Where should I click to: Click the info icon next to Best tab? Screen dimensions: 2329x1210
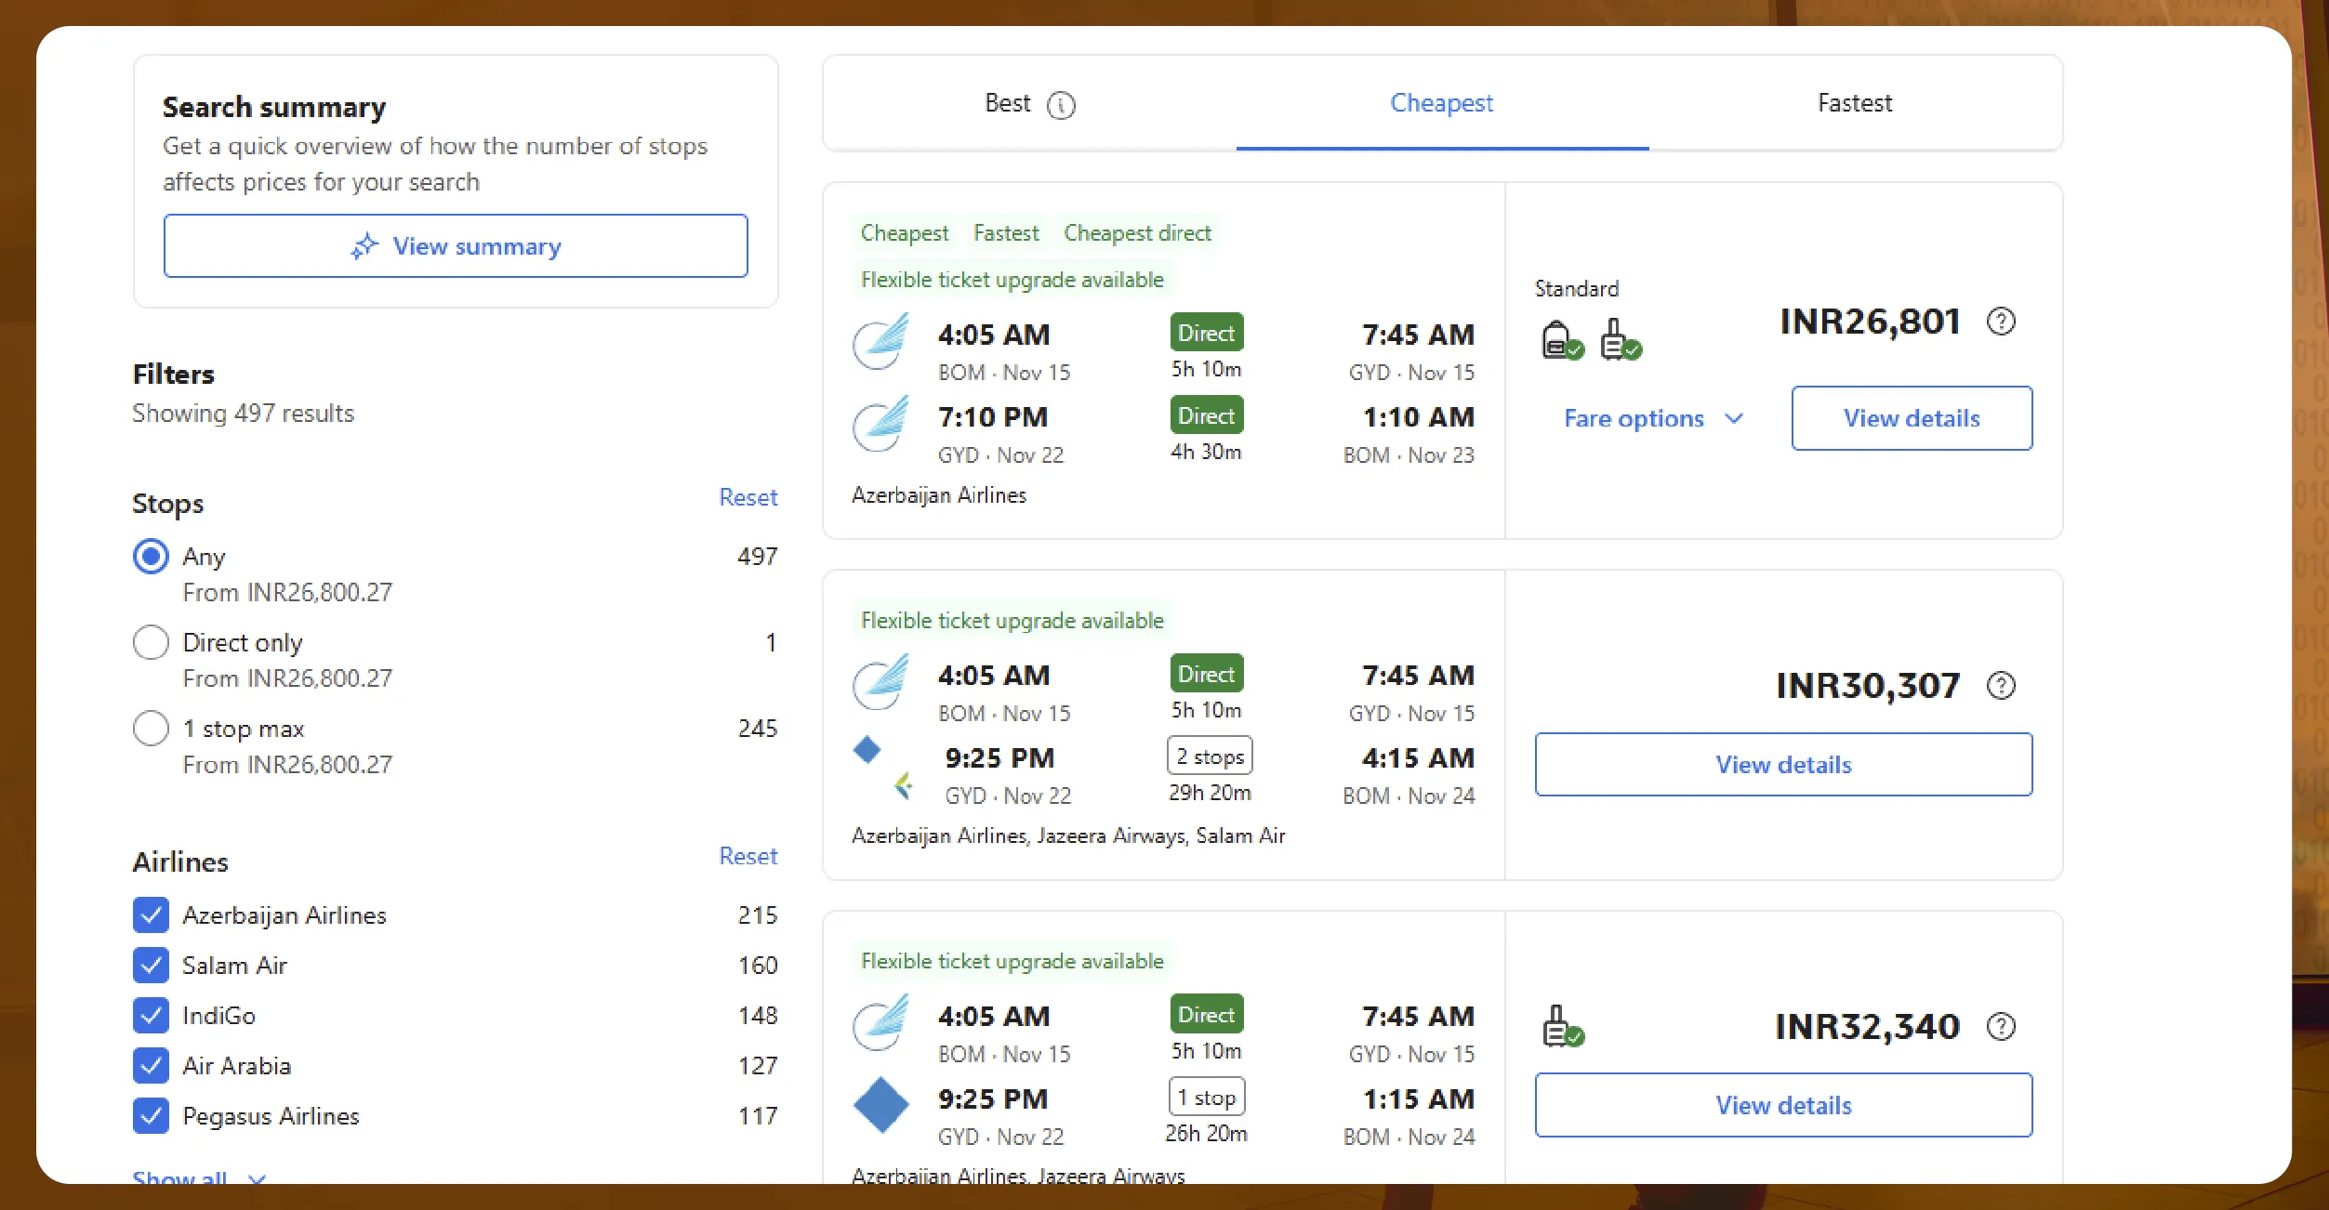click(1061, 105)
